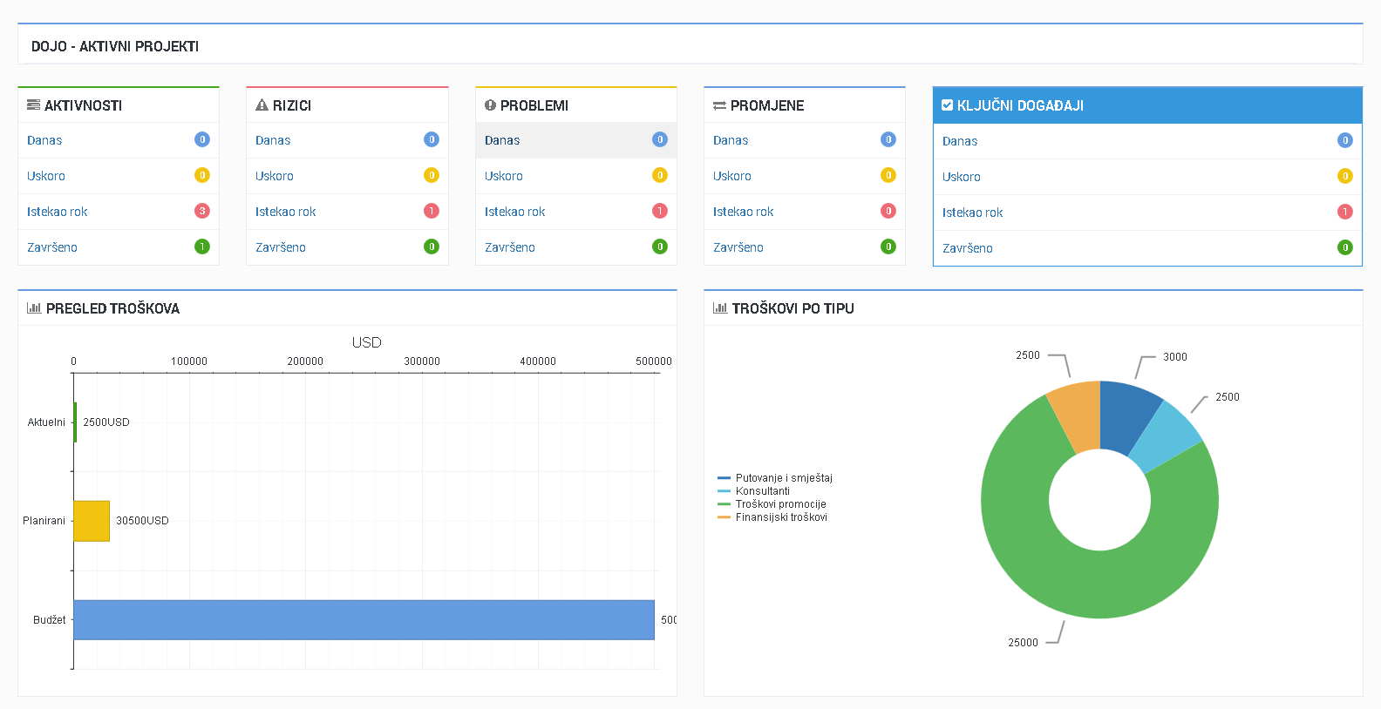Open Završeno under Aktivnosti
Screen dimensions: 1381x709
coord(52,247)
